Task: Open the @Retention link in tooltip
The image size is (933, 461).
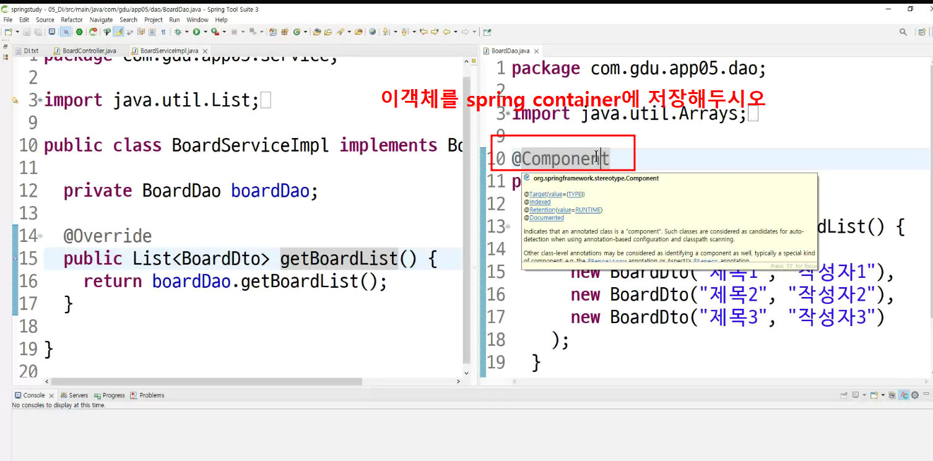Action: (543, 210)
